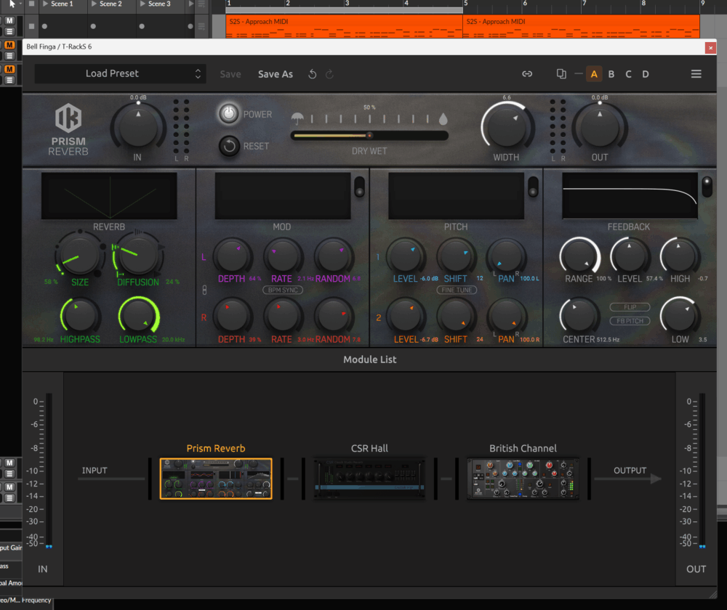Screen dimensions: 727x610
Task: Select the British Channel module thumbnail
Action: click(x=523, y=479)
